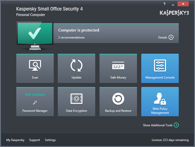Launch the Management Console sliders icon
The image size is (195, 147).
[x=160, y=65]
